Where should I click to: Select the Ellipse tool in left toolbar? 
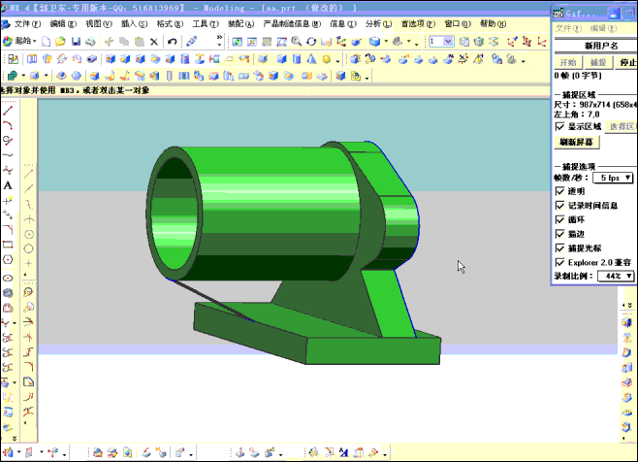click(x=8, y=279)
